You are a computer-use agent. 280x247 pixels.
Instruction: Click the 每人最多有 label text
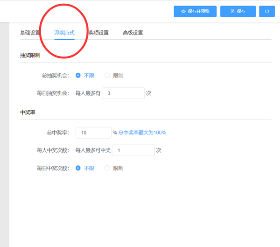[88, 93]
